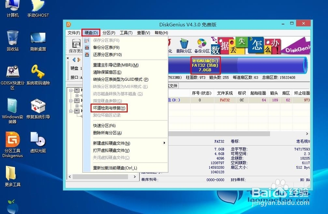
Task: Open the 虚拟光驱 desktop icon
Action: point(38,142)
